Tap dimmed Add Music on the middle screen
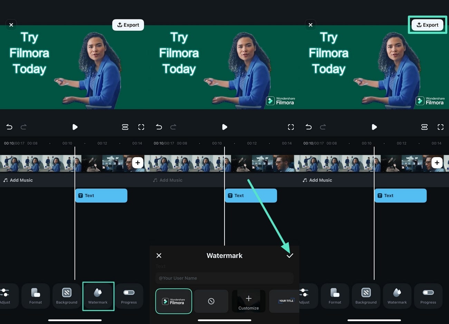This screenshot has height=324, width=449. tap(168, 180)
